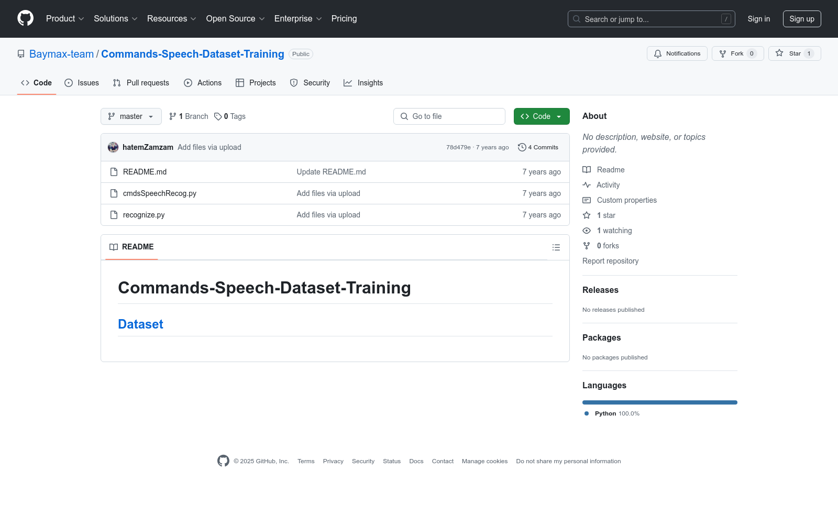Click the Python language bar
The image size is (838, 524).
click(x=660, y=402)
